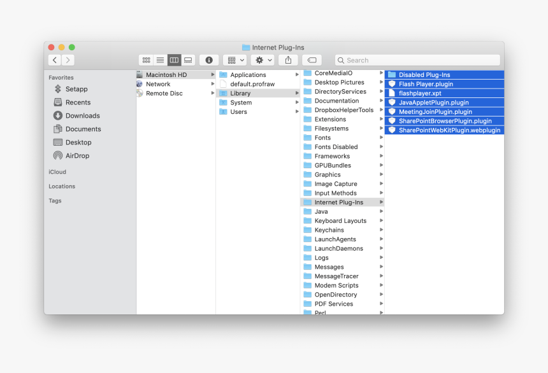Expand the arrow next to Keychains
Image resolution: width=548 pixels, height=373 pixels.
point(381,230)
